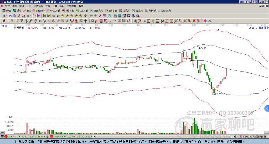269x144 pixels.
Task: Open the 文件 menu
Action: point(7,6)
